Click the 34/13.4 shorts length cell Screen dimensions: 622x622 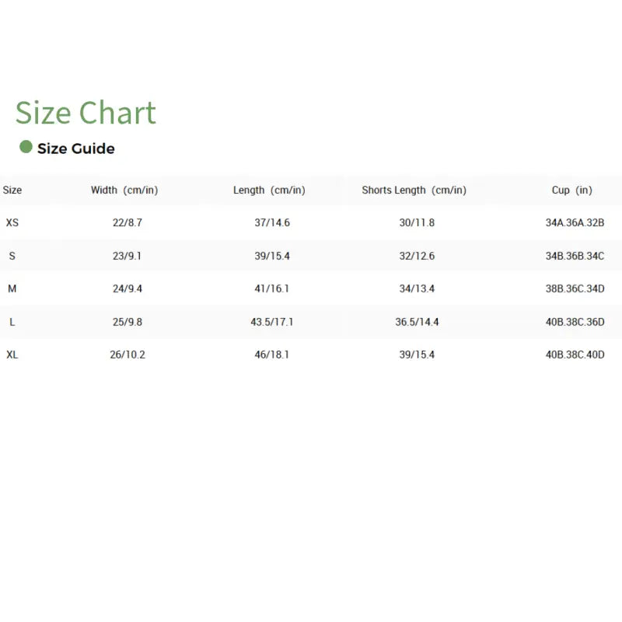417,288
